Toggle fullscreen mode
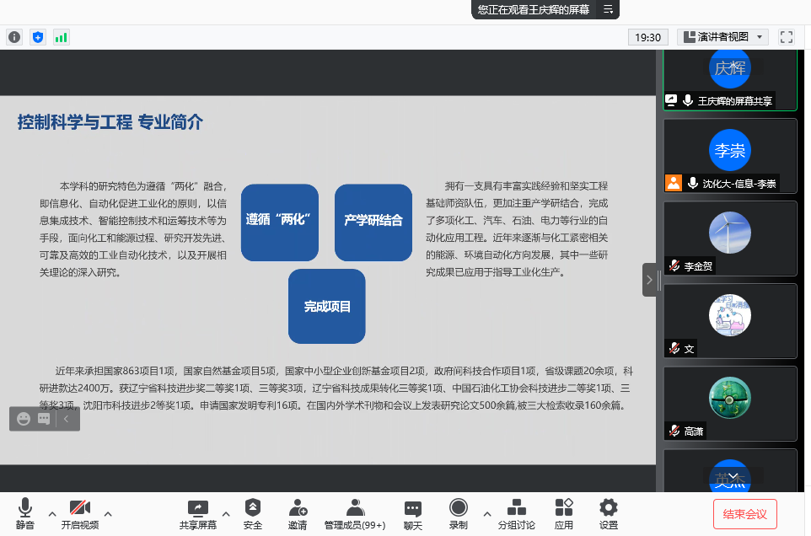The width and height of the screenshot is (811, 536). click(x=787, y=37)
